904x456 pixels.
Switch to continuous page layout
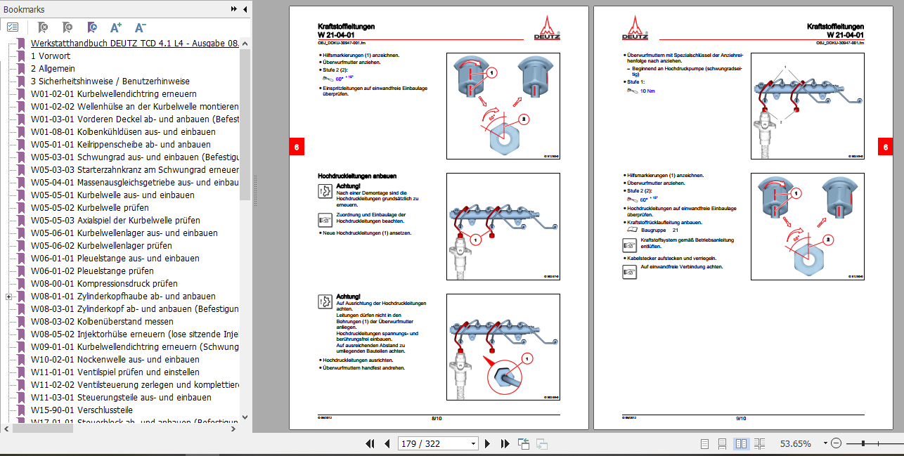click(723, 443)
